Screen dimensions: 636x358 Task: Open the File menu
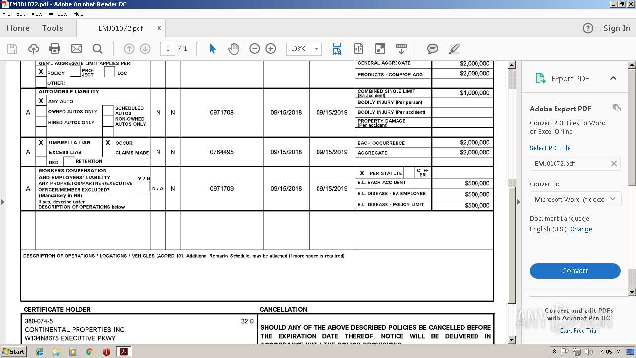click(6, 14)
